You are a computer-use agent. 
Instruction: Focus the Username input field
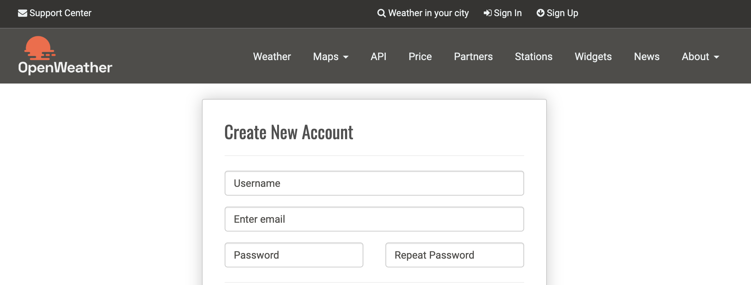point(374,183)
